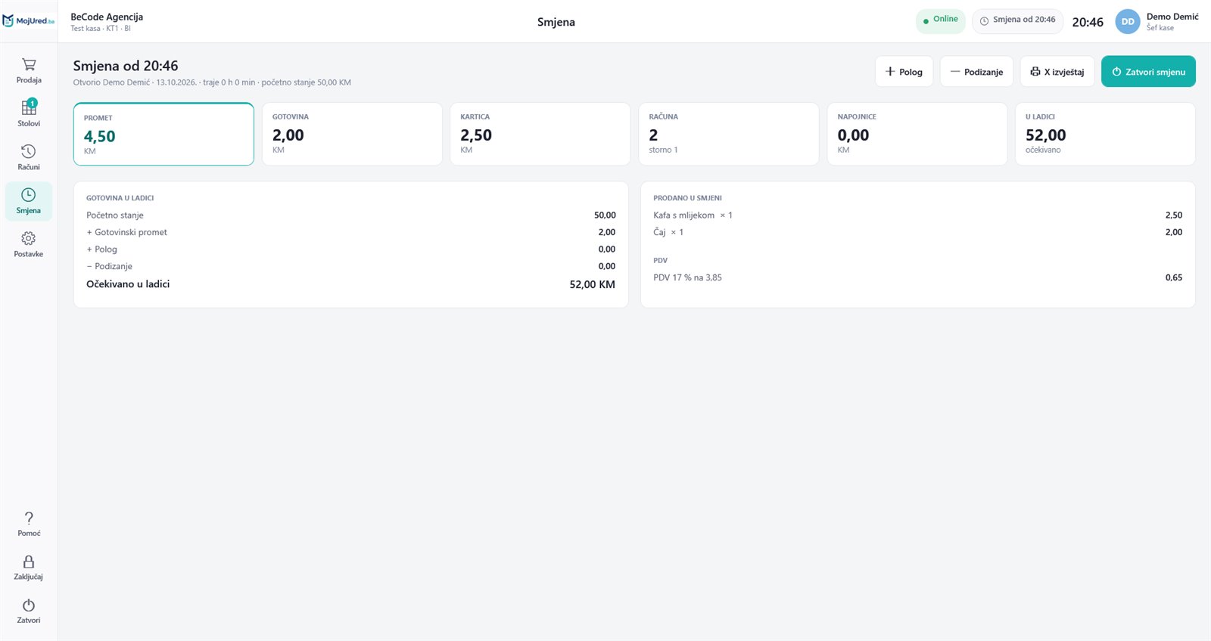The height and width of the screenshot is (641, 1211).
Task: Select the Smjena clock icon
Action: pos(29,195)
